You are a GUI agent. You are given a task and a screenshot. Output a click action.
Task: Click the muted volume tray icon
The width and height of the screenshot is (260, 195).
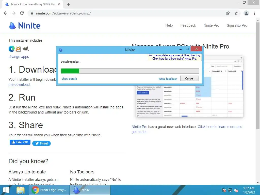pos(236,190)
